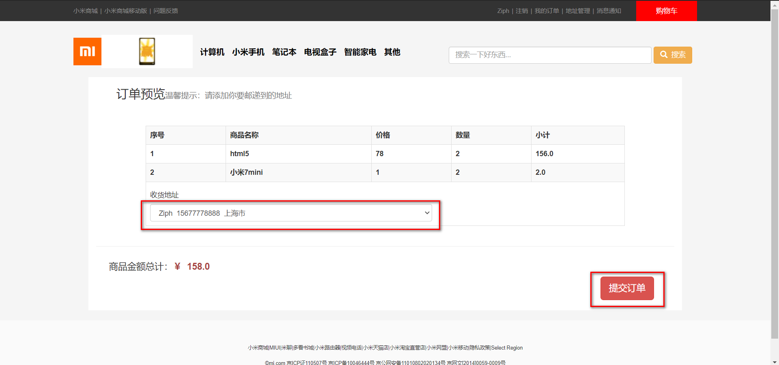Open the 小米淘宝直营店 footer link
This screenshot has width=779, height=365.
tap(408, 348)
